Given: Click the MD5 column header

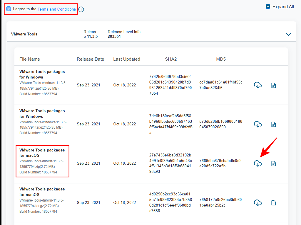Looking at the screenshot, I should (x=221, y=59).
